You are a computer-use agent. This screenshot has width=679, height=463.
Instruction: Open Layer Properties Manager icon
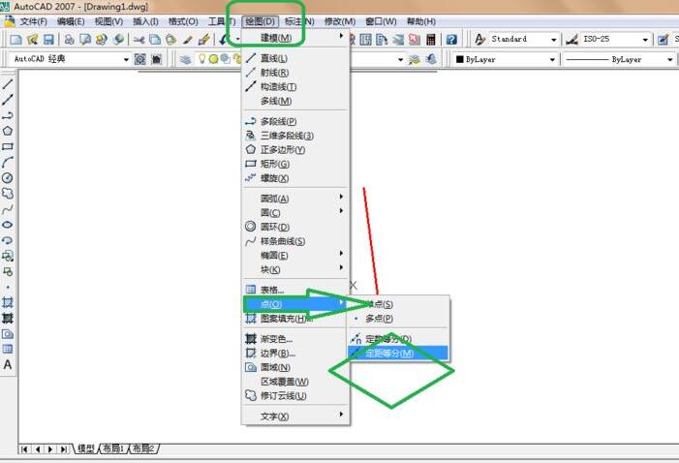(x=186, y=59)
